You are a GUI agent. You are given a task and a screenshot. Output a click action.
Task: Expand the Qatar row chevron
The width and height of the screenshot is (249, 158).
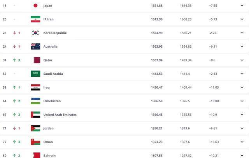[242, 60]
